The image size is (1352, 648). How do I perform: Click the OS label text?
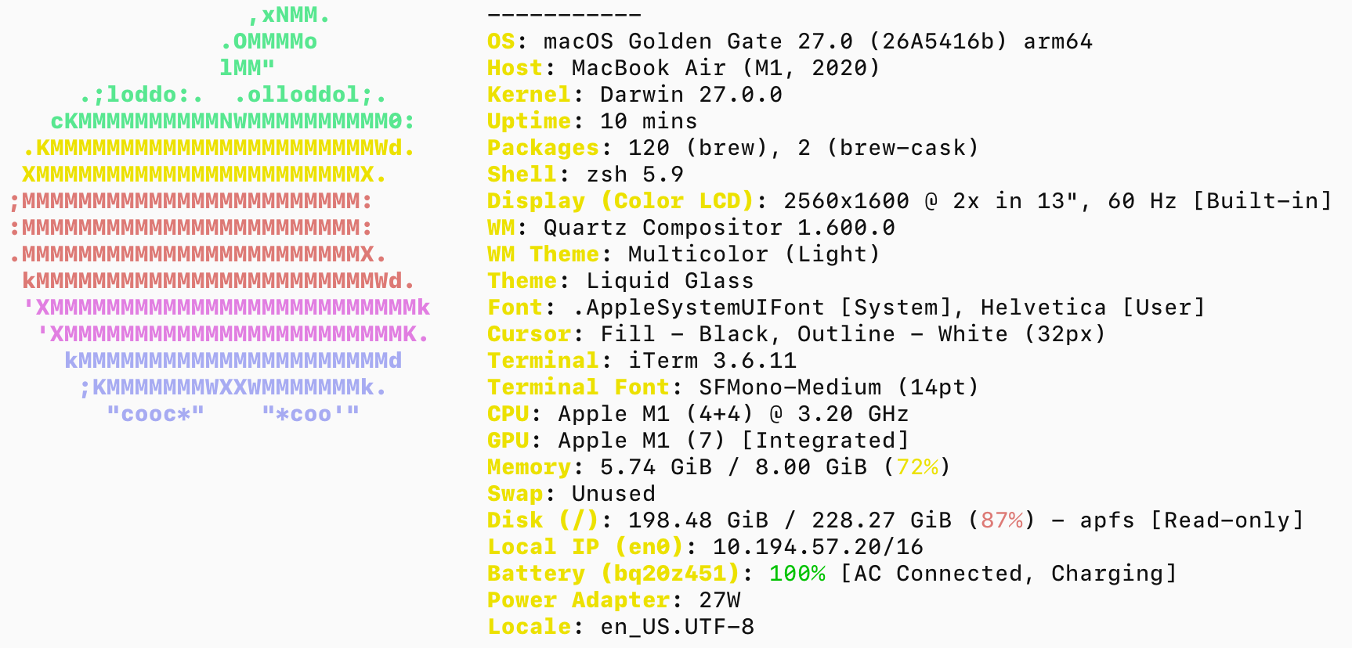coord(501,41)
